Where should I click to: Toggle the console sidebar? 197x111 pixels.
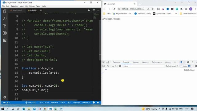pyautogui.click(x=103, y=66)
